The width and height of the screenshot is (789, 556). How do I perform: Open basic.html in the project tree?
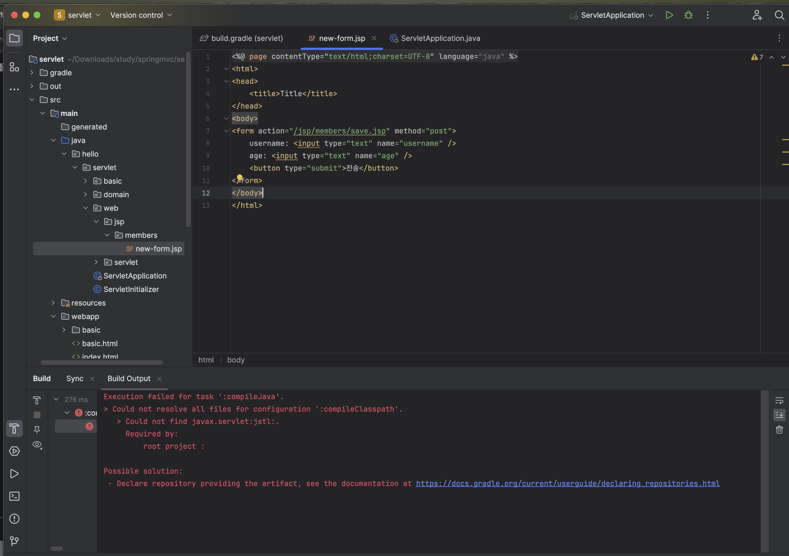tap(95, 343)
